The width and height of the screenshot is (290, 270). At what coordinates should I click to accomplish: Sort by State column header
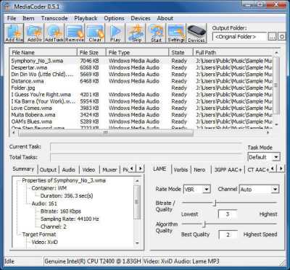(x=181, y=52)
